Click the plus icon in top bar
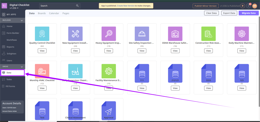This screenshot has height=122, width=260. [242, 6]
